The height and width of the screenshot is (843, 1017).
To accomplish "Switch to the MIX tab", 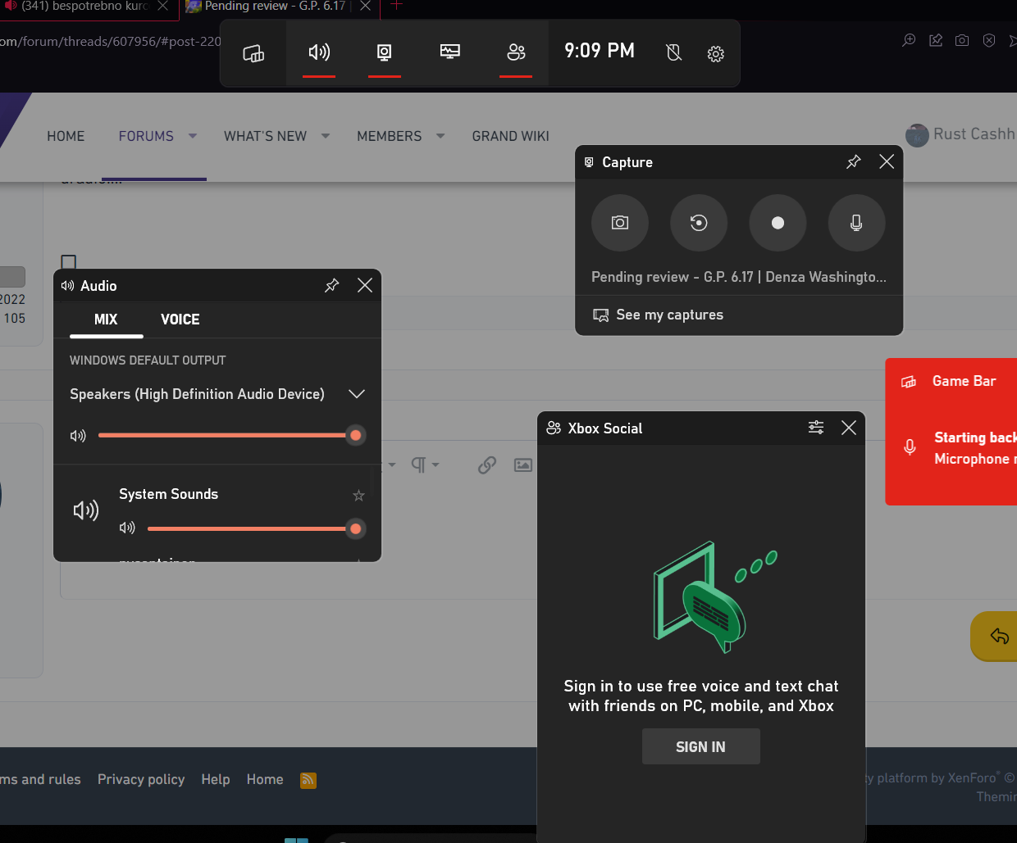I will [x=106, y=320].
